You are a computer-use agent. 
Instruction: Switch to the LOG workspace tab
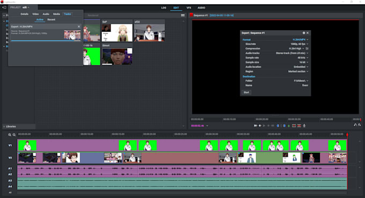(x=164, y=8)
